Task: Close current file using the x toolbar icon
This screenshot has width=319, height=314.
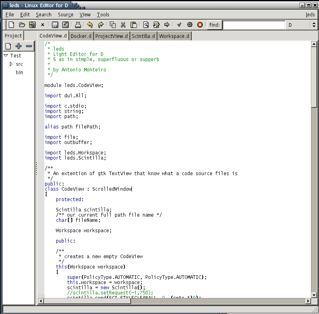Action: [42, 25]
